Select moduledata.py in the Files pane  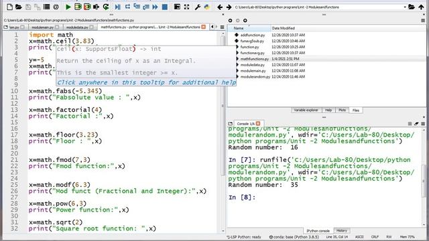[253, 65]
